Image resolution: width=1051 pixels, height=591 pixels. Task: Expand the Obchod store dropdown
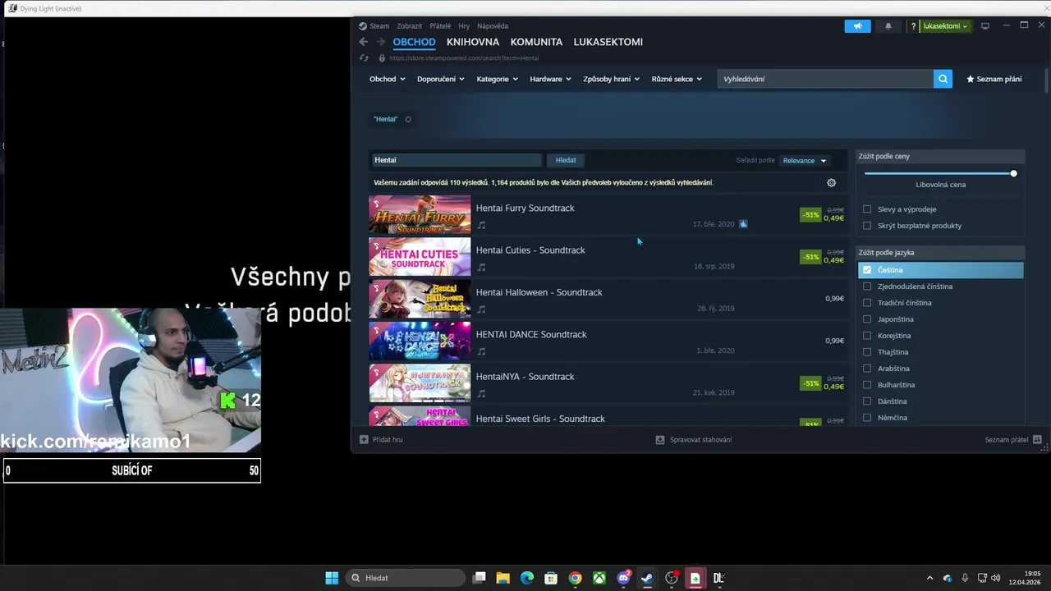(x=388, y=79)
